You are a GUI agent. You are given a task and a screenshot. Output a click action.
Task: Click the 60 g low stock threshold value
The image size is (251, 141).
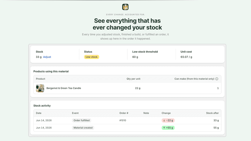[x=135, y=57]
